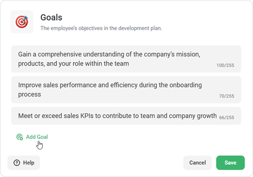253x177 pixels.
Task: Click the employee's objectives subtitle text
Action: tap(101, 28)
